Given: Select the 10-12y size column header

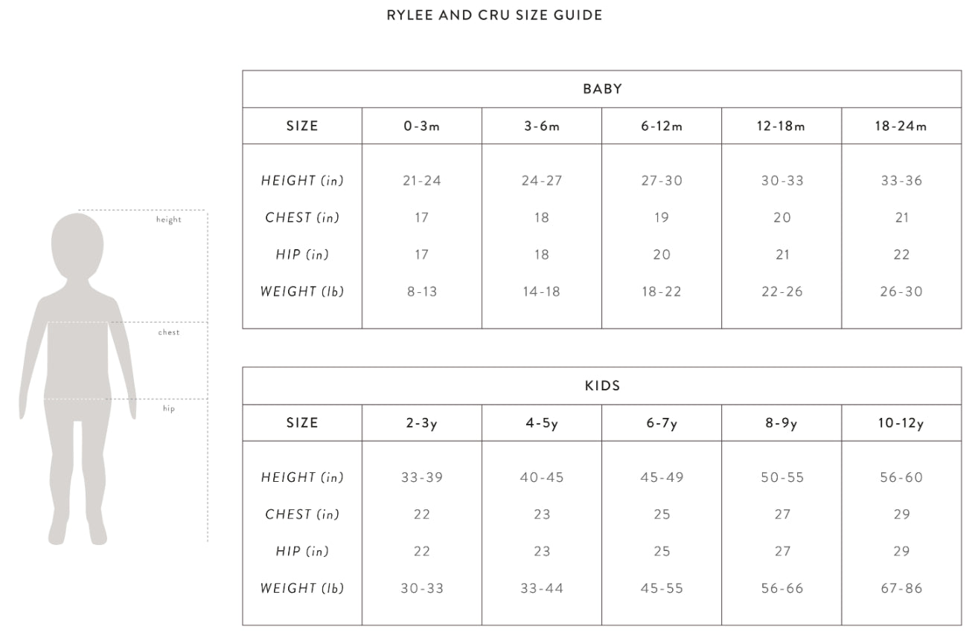Looking at the screenshot, I should point(901,423).
